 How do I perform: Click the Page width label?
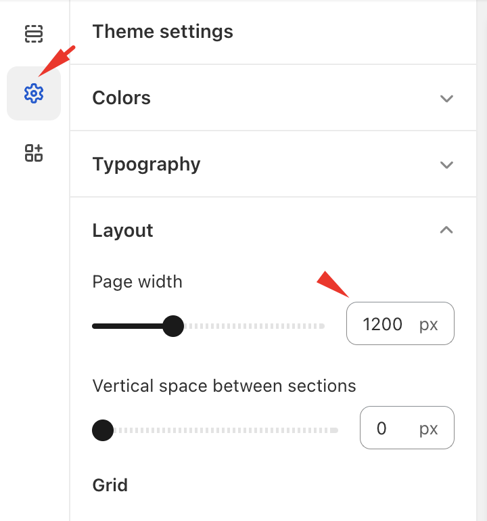(x=137, y=281)
